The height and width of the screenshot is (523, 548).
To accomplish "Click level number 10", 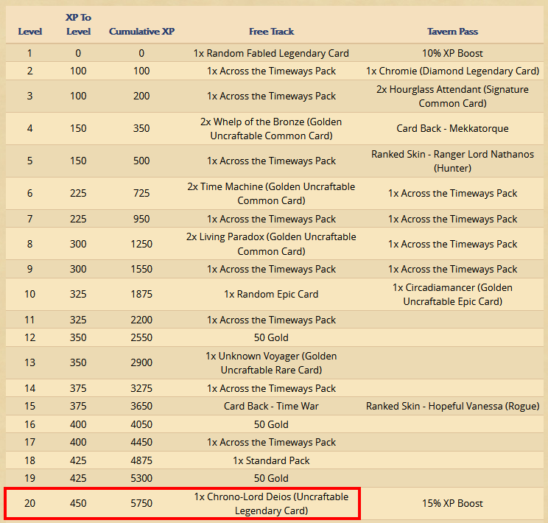I will (30, 294).
